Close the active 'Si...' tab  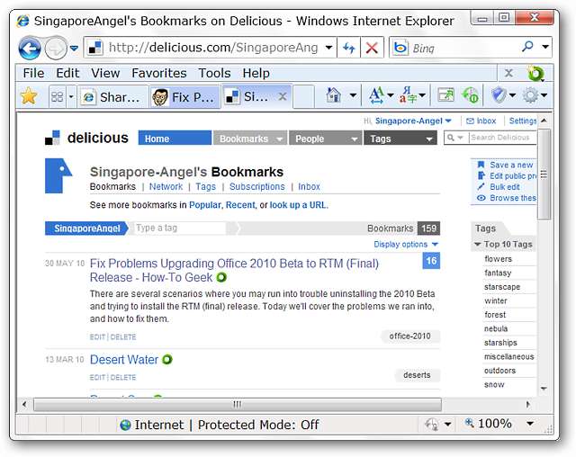click(283, 96)
